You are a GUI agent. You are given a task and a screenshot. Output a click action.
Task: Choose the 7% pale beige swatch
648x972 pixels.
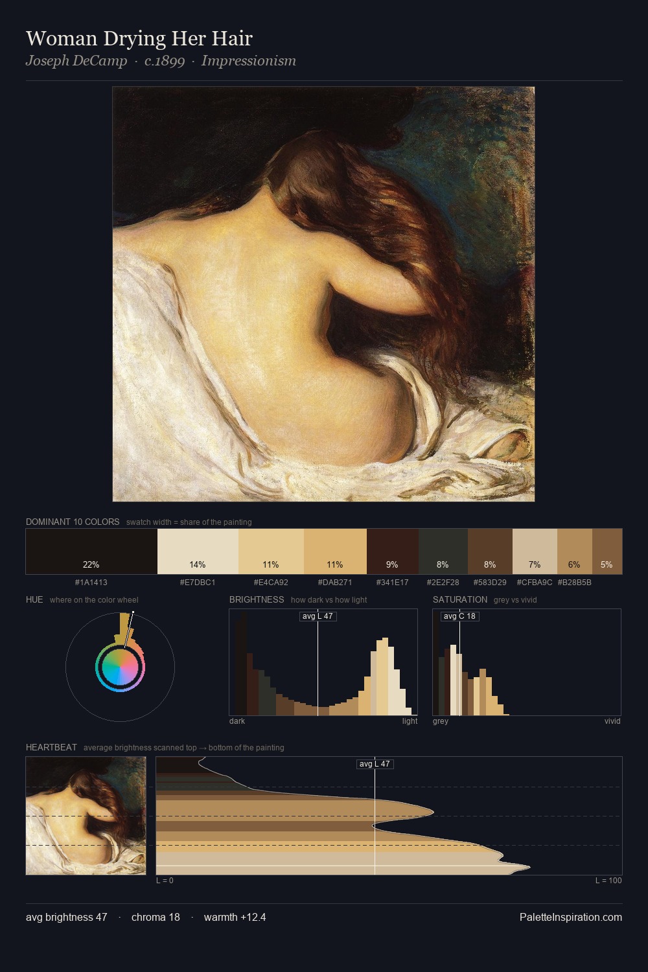tap(535, 551)
